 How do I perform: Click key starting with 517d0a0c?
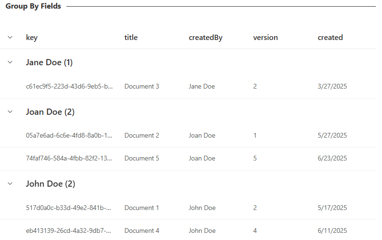click(69, 208)
